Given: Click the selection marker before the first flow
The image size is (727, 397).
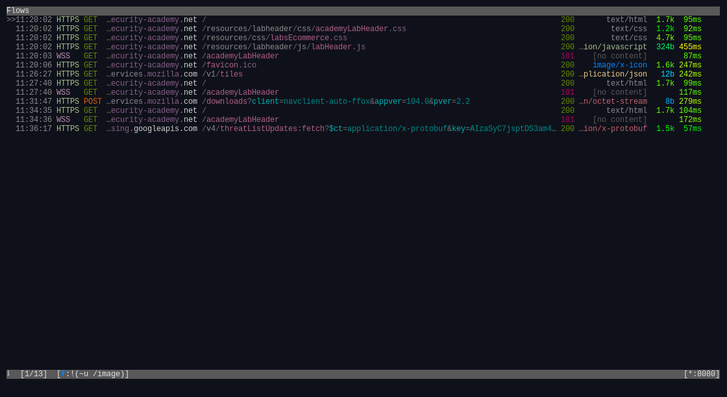Looking at the screenshot, I should (x=9, y=19).
